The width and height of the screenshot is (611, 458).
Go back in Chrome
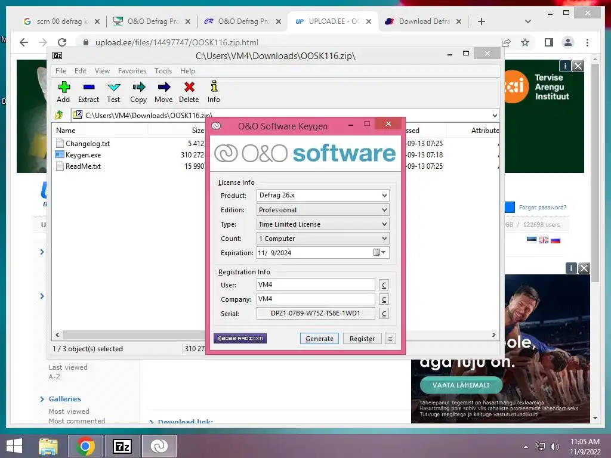pyautogui.click(x=24, y=42)
